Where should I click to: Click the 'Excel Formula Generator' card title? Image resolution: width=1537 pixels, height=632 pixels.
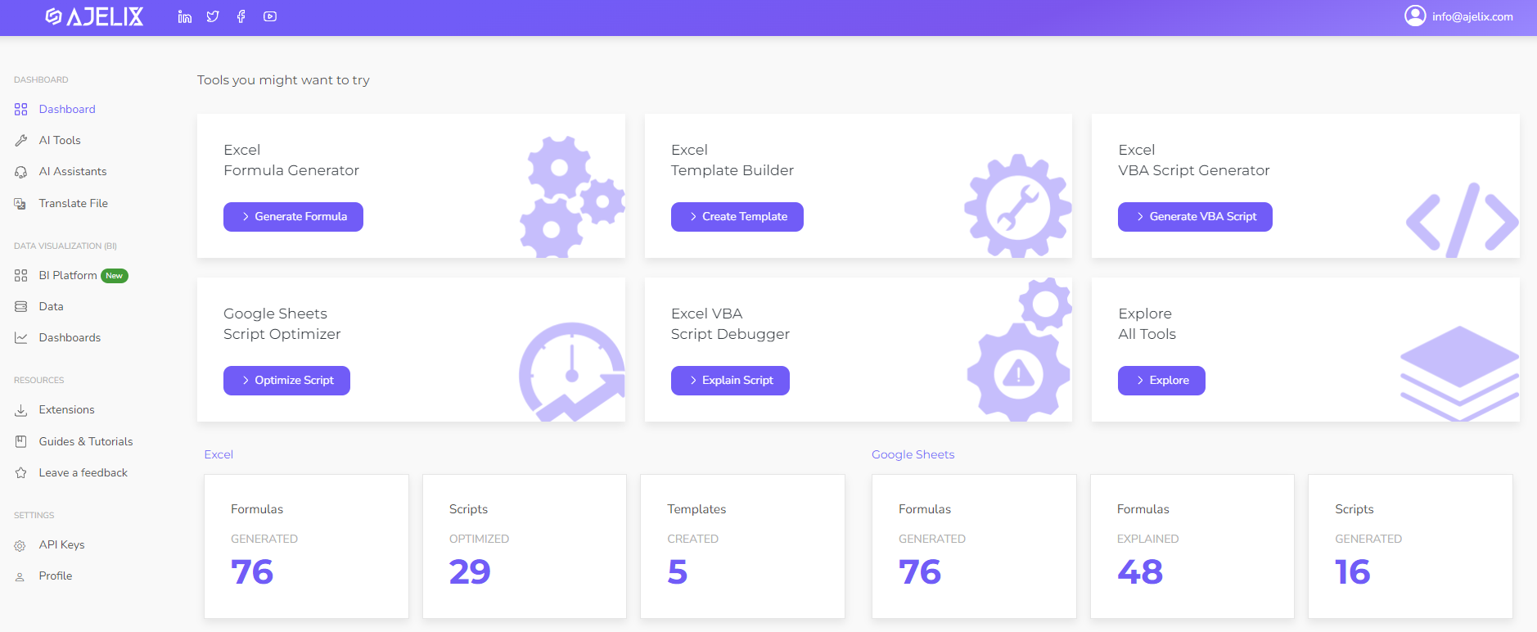point(291,160)
